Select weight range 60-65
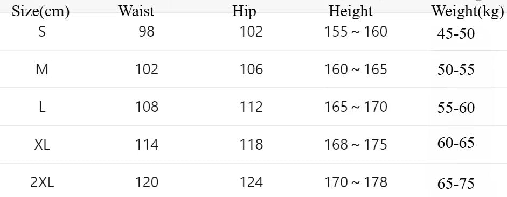 tap(456, 143)
